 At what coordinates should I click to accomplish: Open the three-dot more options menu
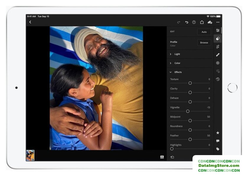218,22
